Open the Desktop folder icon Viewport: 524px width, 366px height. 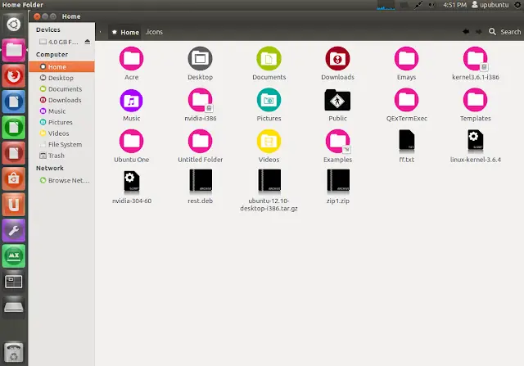click(x=200, y=59)
